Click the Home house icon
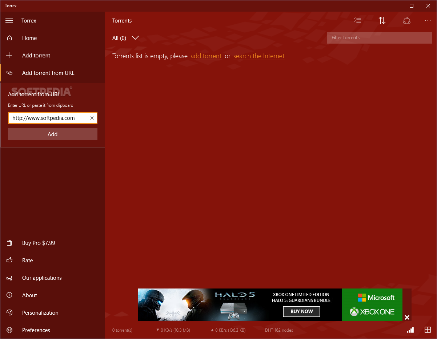 pyautogui.click(x=9, y=38)
